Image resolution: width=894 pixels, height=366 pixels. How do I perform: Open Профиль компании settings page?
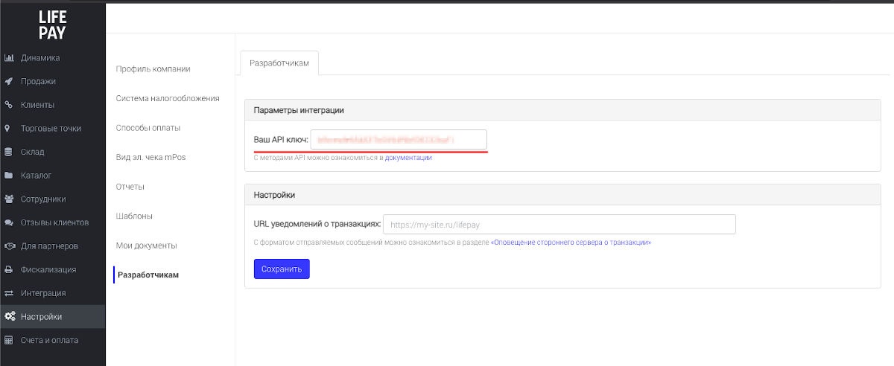pyautogui.click(x=153, y=69)
